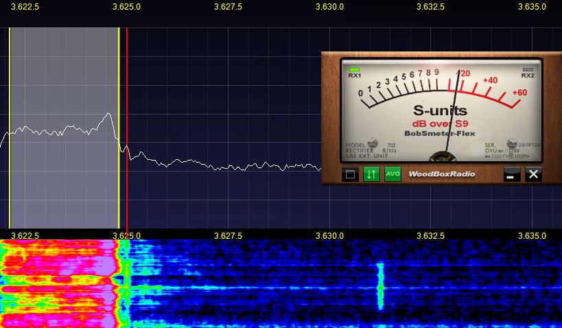
Task: Open the WoodBoxRadio logo link
Action: point(442,174)
